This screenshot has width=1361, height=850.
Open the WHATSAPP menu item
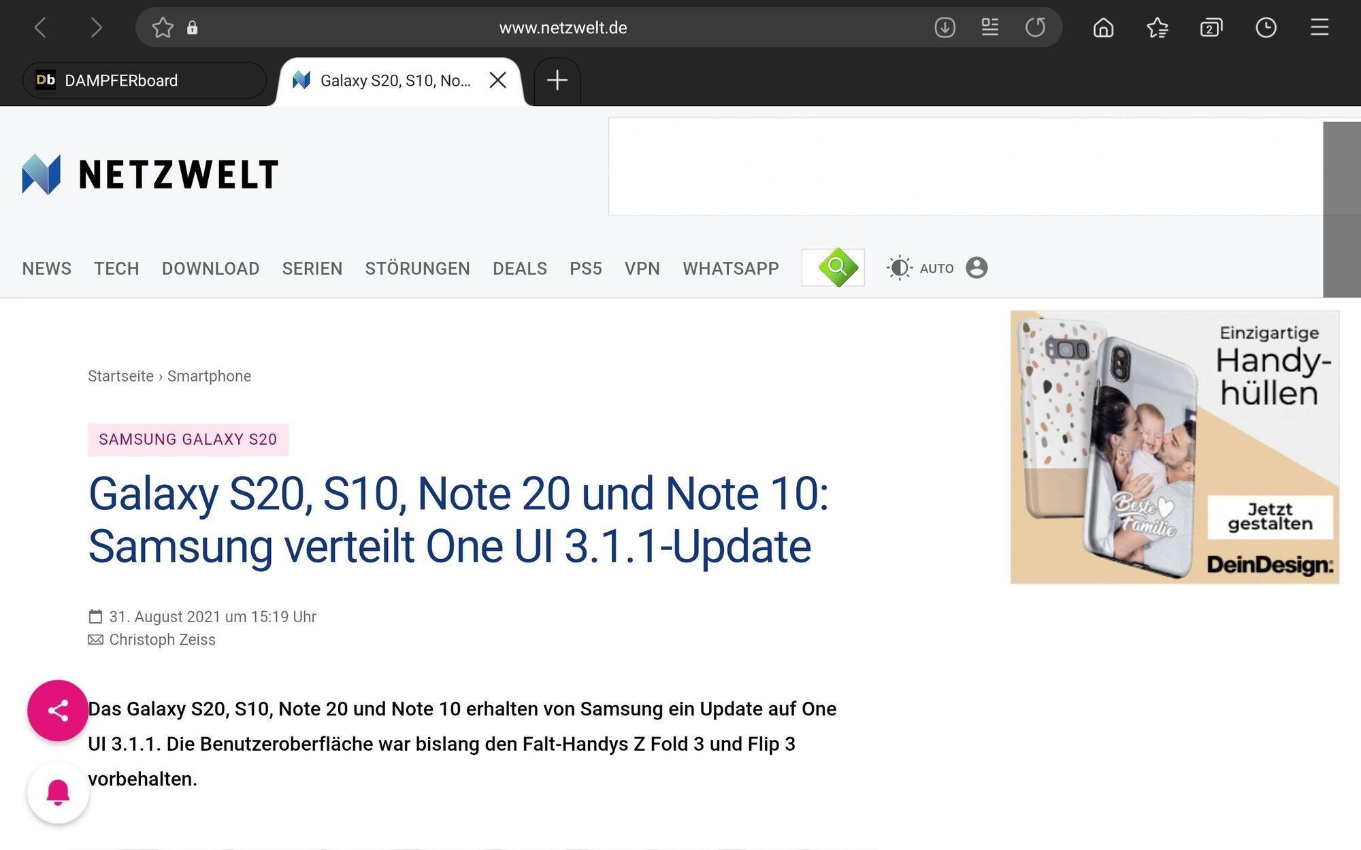tap(731, 269)
